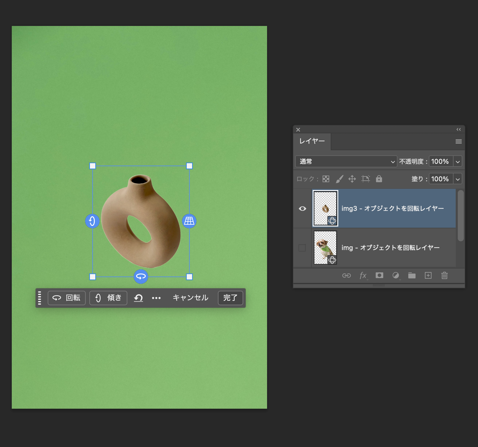Viewport: 478px width, 447px height.
Task: Open the three-dots more options menu
Action: 156,298
